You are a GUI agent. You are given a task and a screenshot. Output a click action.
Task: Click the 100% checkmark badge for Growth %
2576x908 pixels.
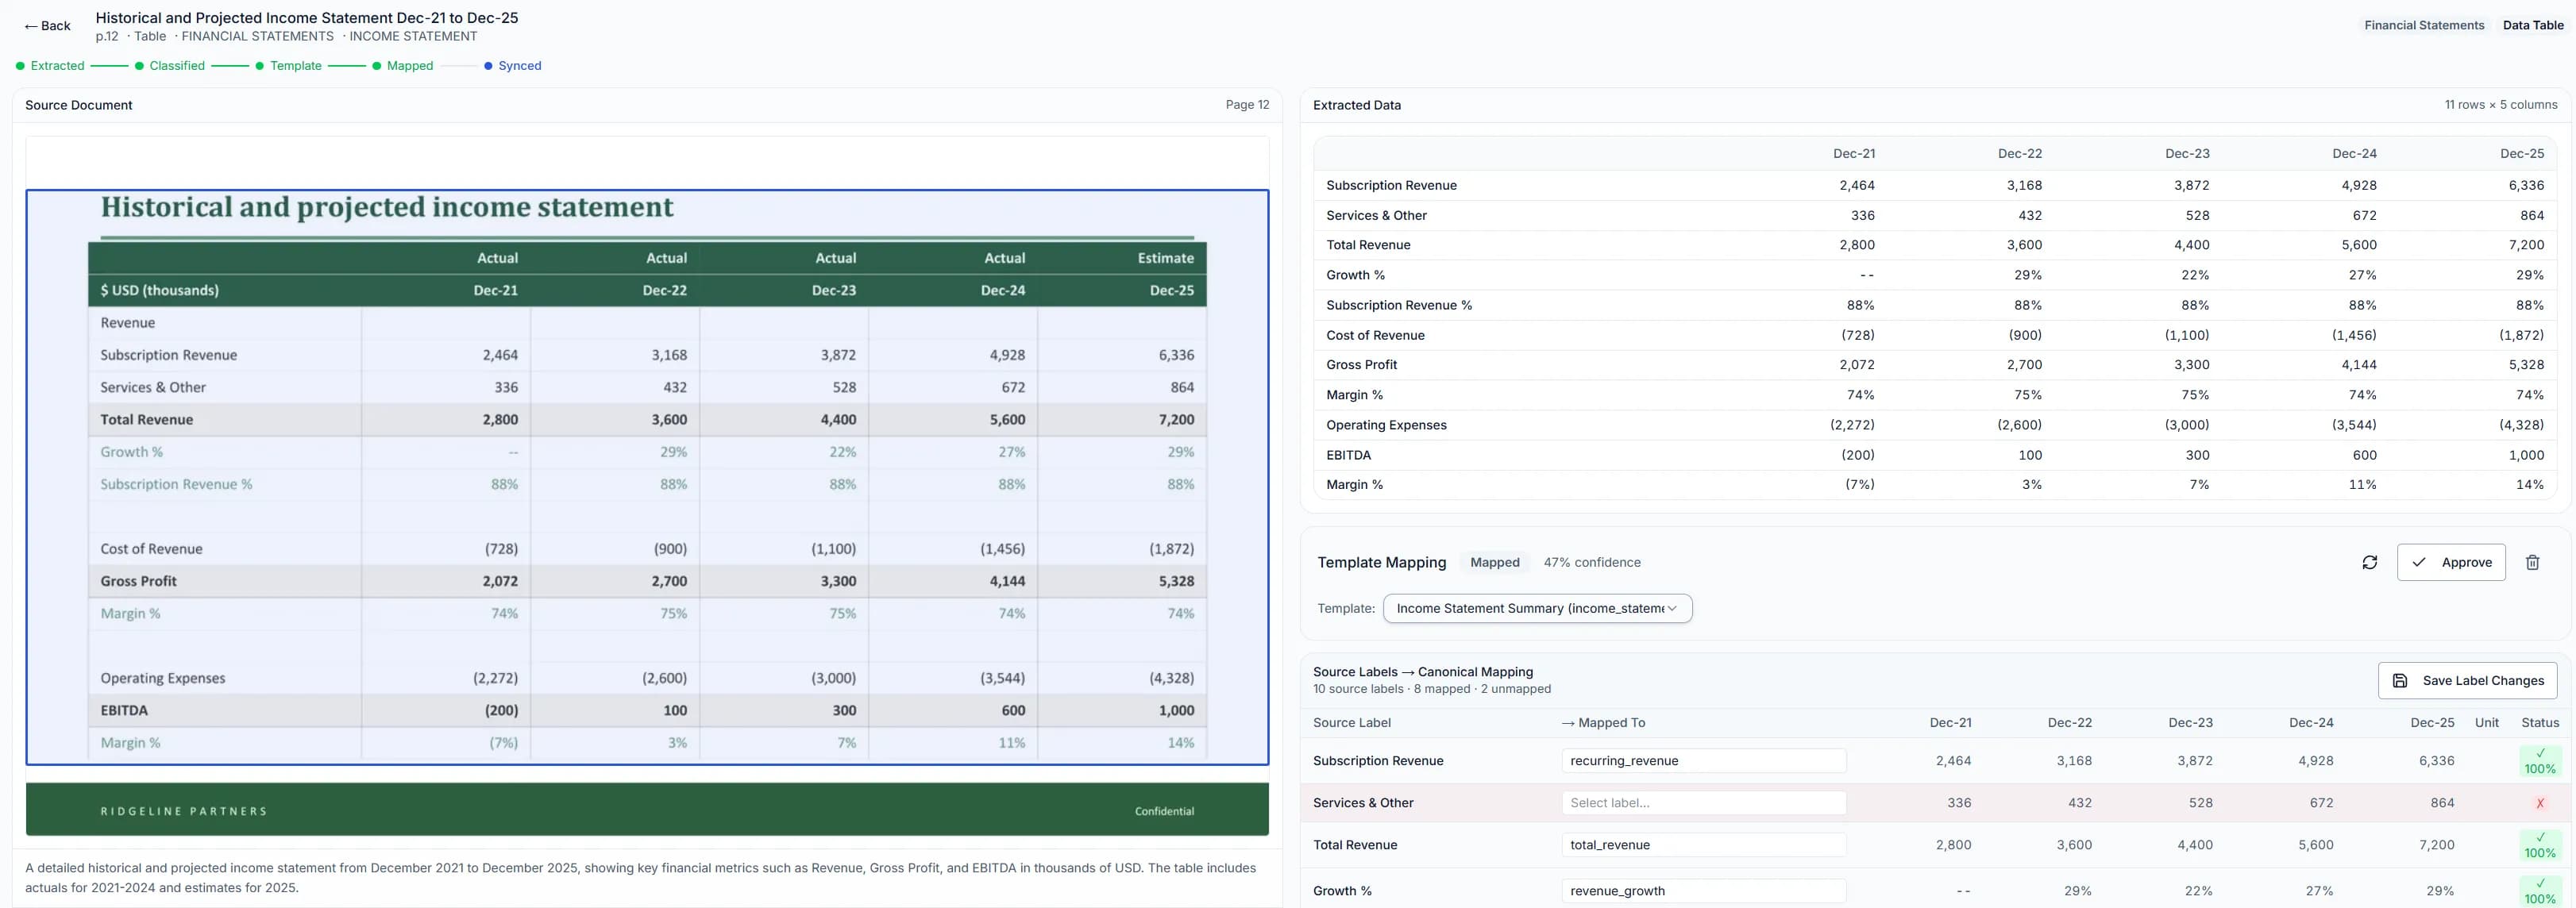2540,890
